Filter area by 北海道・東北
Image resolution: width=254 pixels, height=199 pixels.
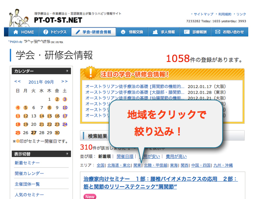click(x=119, y=165)
